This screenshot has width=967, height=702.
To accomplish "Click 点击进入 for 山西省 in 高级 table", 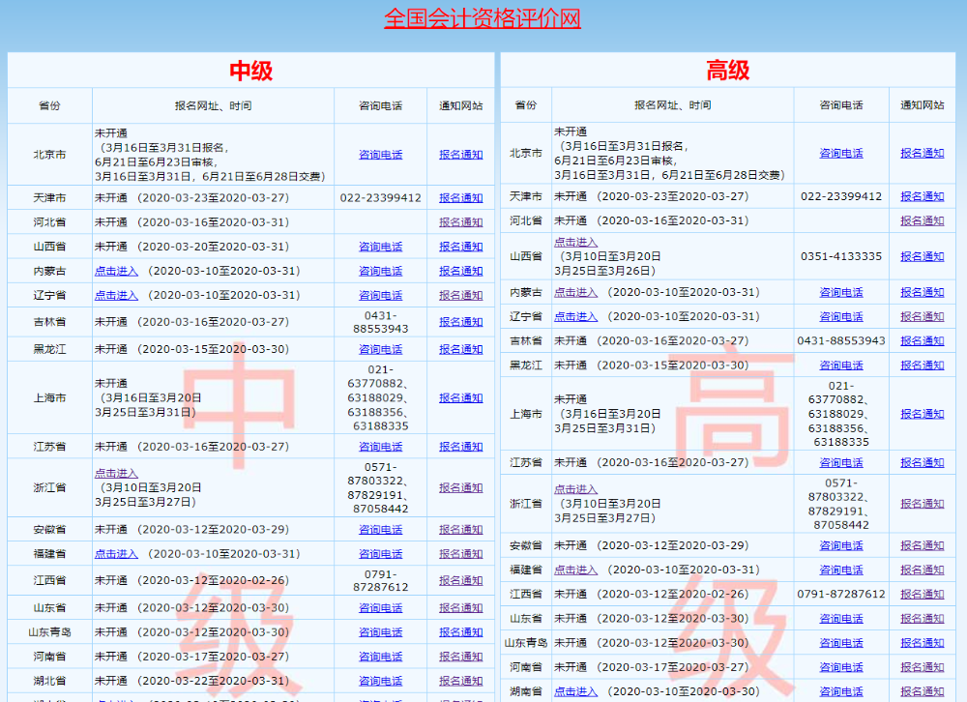I will pyautogui.click(x=575, y=243).
